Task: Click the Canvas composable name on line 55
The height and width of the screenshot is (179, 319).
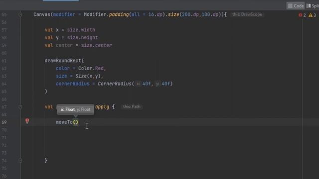Action: point(42,14)
